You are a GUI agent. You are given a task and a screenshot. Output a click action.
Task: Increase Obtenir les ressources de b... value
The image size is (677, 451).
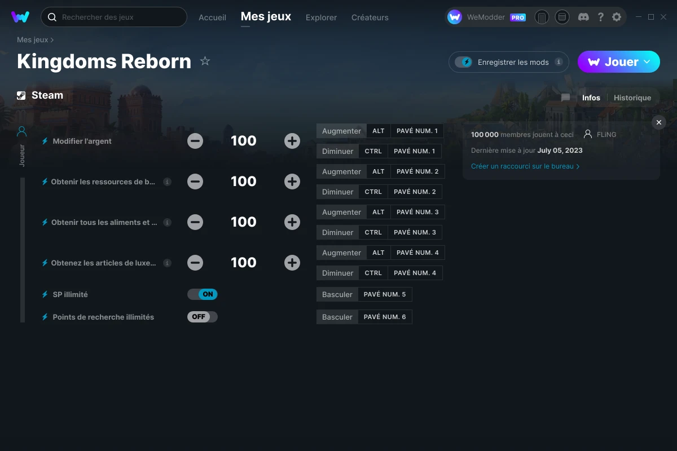tap(292, 182)
